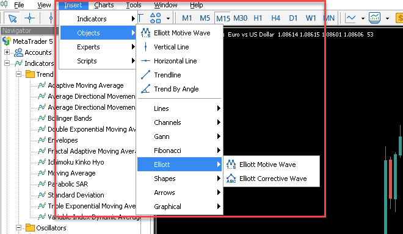Click the chart indicators toolbar icon
Viewport: 403px width, 234px height.
click(x=374, y=18)
